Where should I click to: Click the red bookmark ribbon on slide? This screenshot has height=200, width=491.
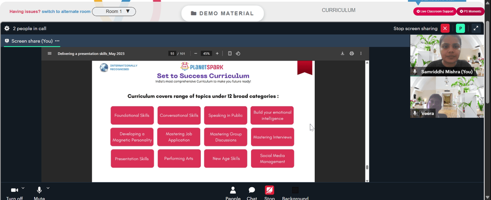305,68
